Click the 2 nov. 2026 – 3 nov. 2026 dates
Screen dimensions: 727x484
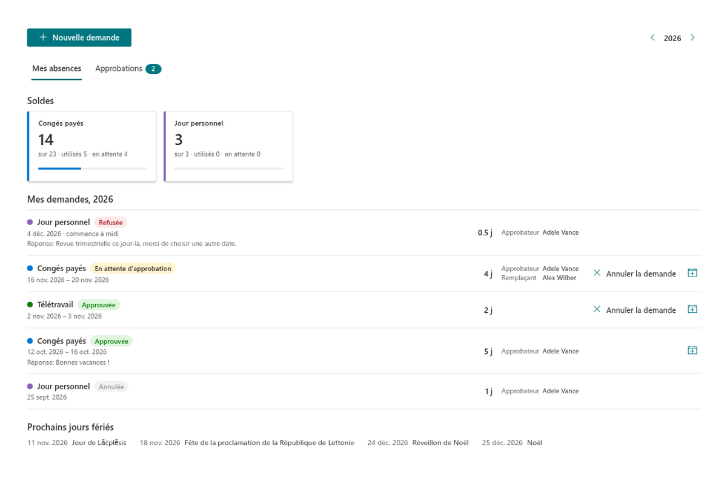[64, 316]
